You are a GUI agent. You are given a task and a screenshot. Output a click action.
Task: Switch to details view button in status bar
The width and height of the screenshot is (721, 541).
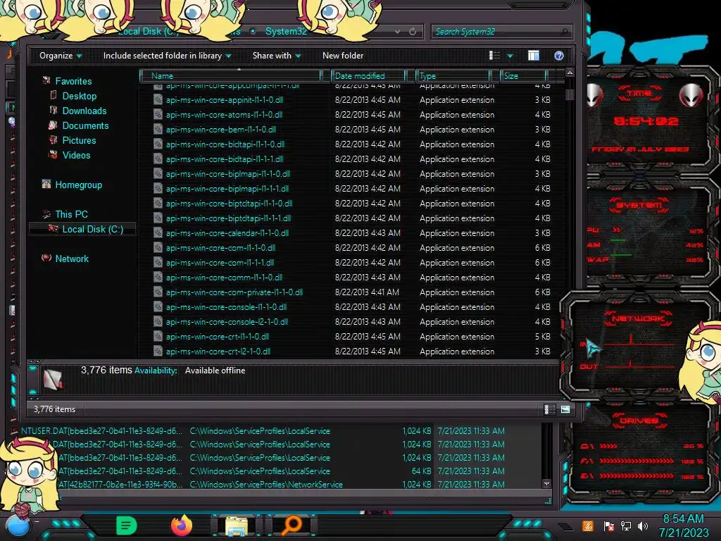[549, 409]
